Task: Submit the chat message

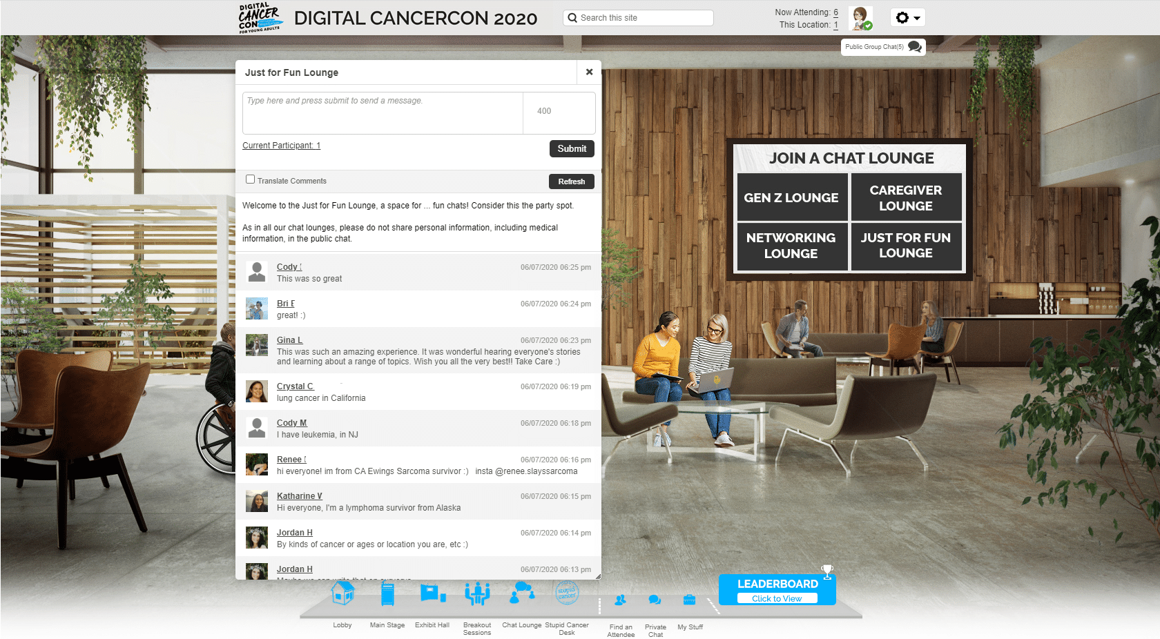Action: click(572, 148)
